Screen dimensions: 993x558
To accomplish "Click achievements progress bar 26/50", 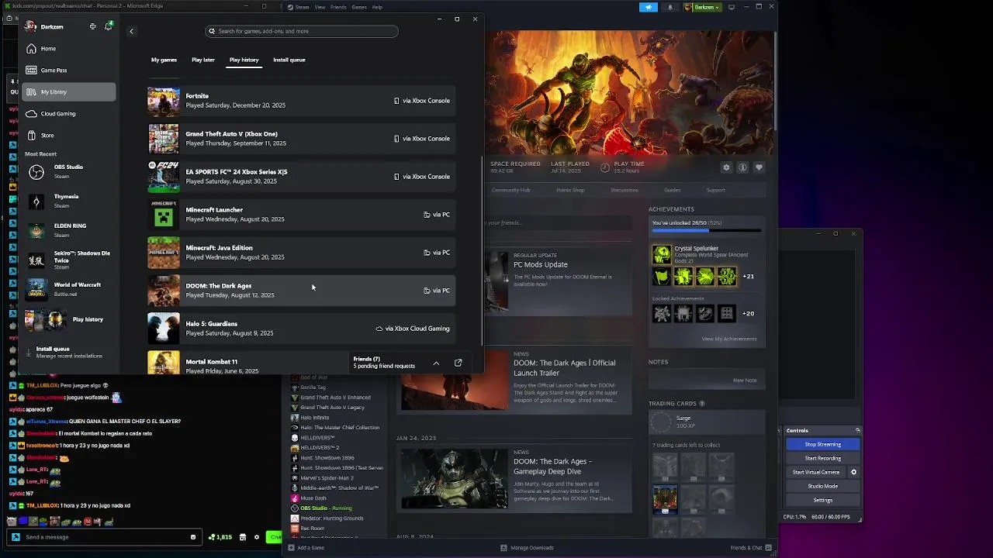I will [707, 230].
